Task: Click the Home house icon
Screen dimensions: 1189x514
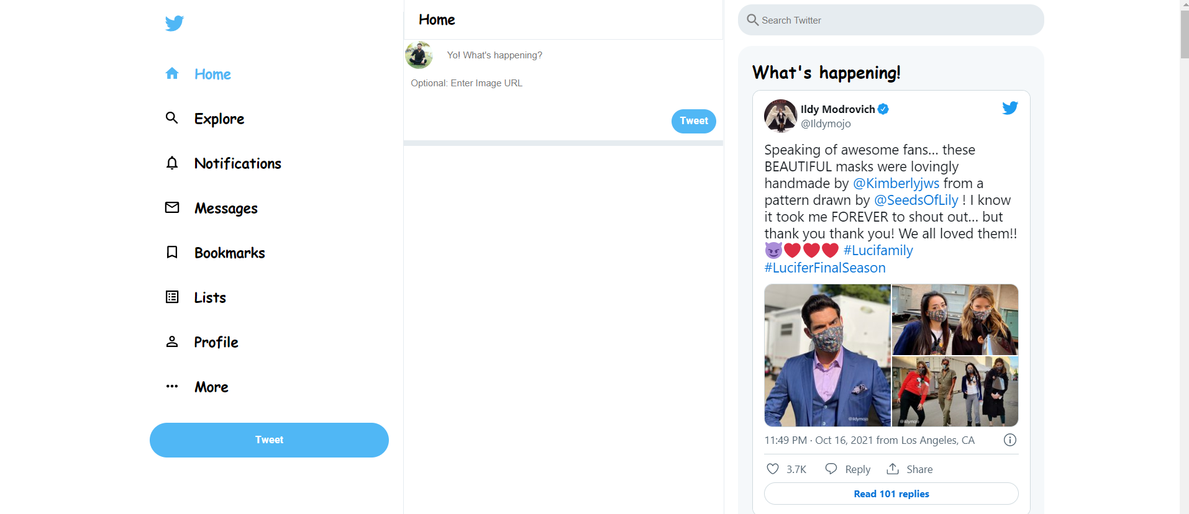Action: (x=172, y=74)
